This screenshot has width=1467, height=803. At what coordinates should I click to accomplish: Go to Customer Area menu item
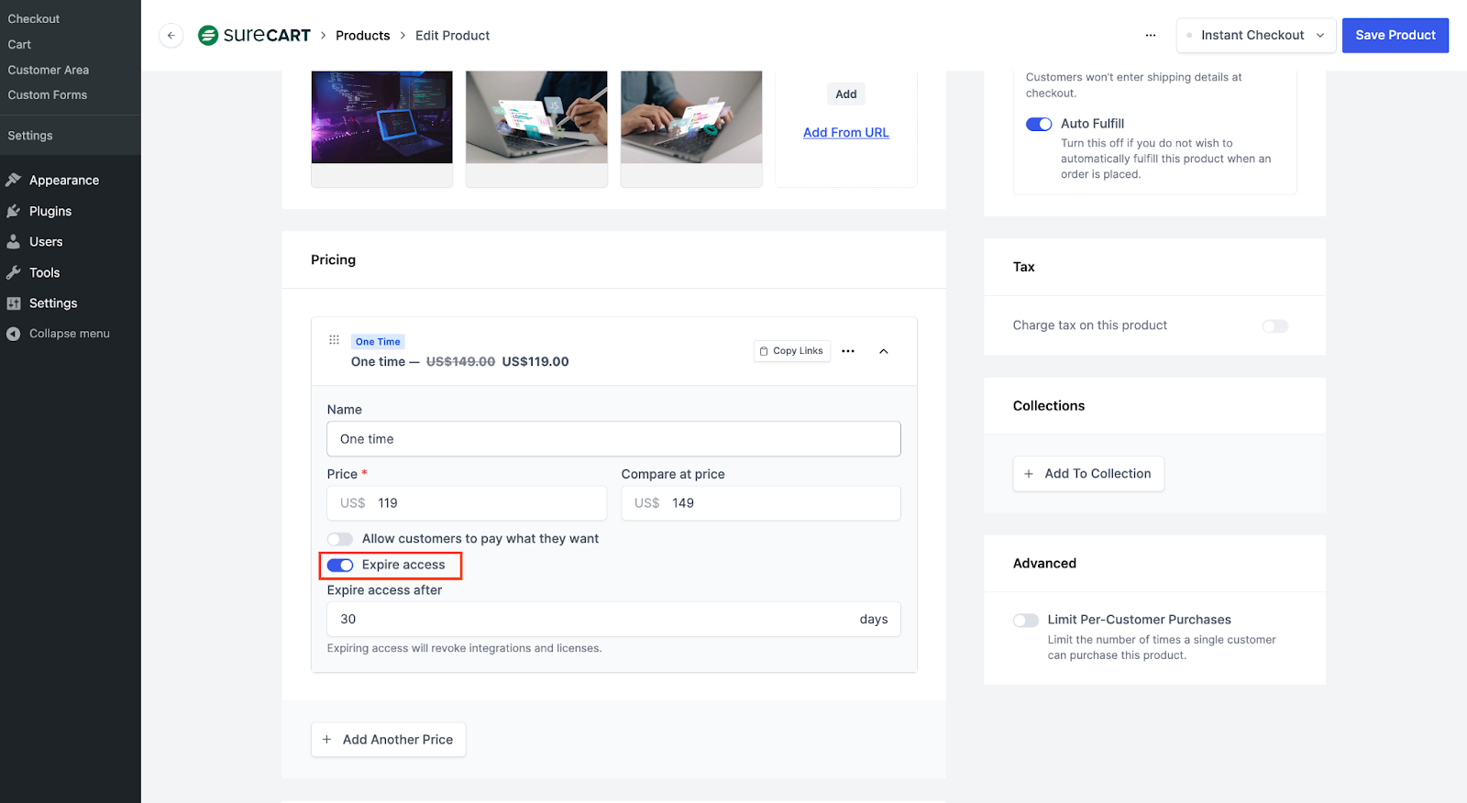(49, 70)
